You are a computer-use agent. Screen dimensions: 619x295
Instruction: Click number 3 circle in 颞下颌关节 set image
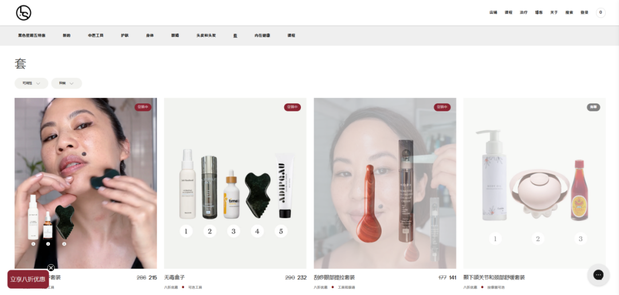pyautogui.click(x=580, y=239)
